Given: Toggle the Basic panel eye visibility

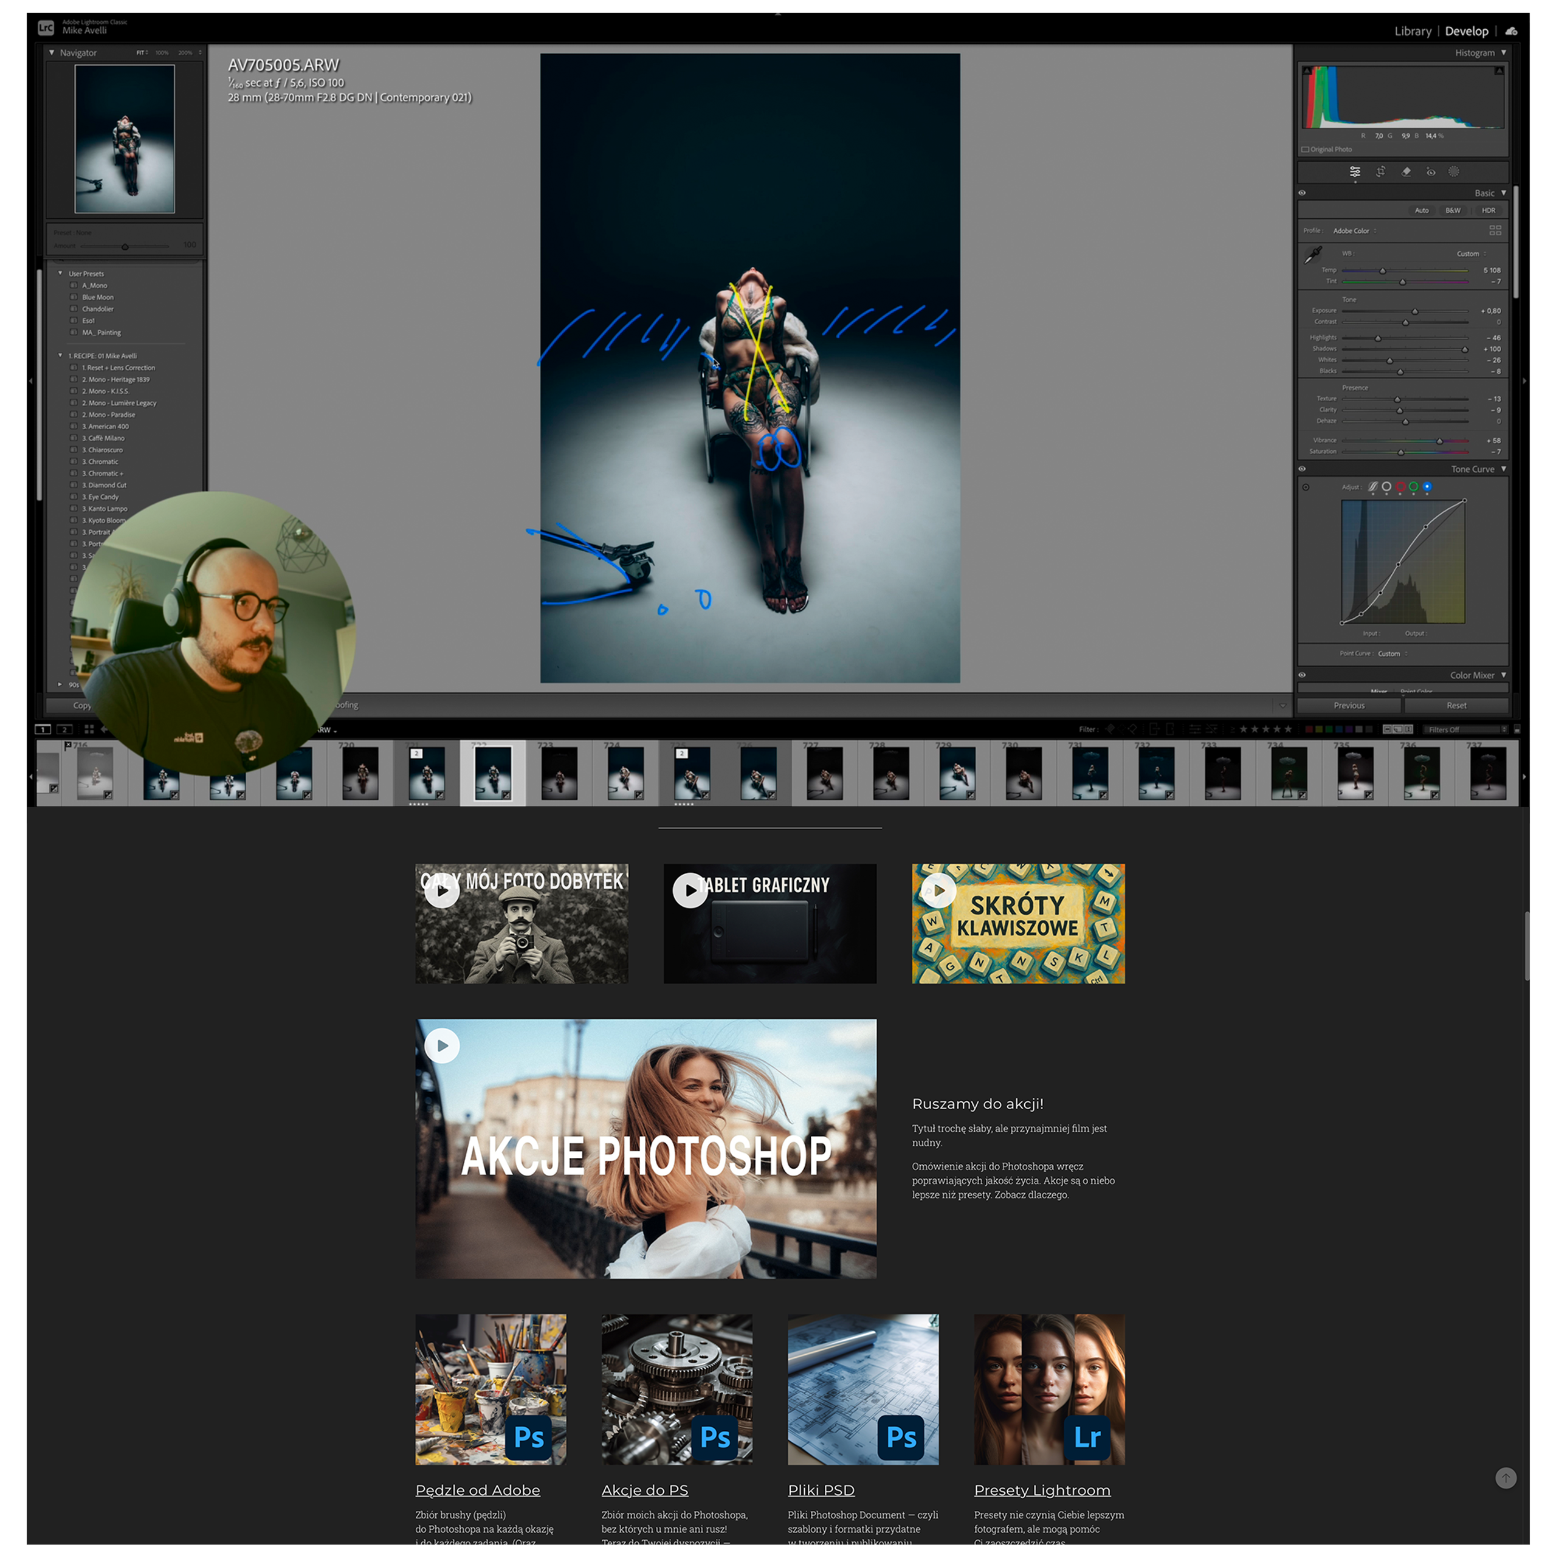Looking at the screenshot, I should point(1303,193).
